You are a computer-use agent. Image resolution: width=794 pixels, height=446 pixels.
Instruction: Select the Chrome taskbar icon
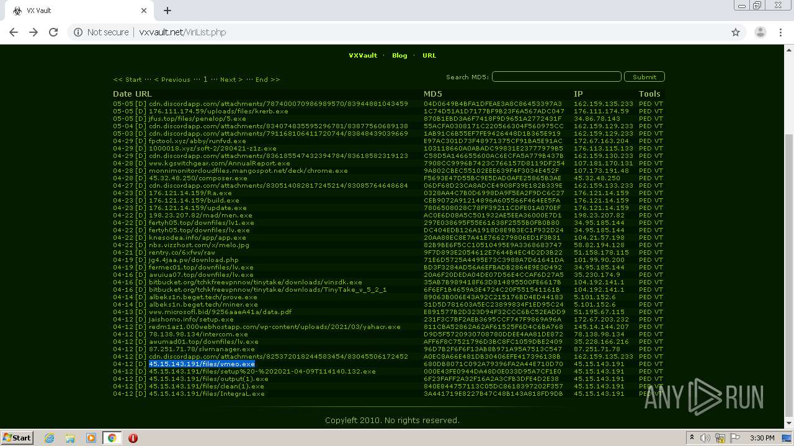click(112, 437)
